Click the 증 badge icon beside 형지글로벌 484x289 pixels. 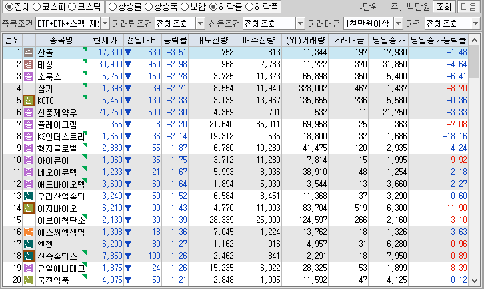click(29, 148)
